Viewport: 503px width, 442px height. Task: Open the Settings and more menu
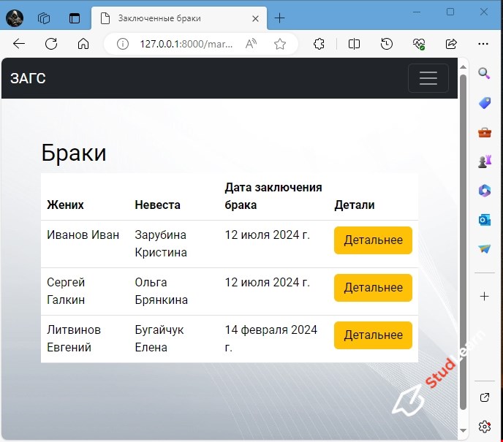pos(483,44)
